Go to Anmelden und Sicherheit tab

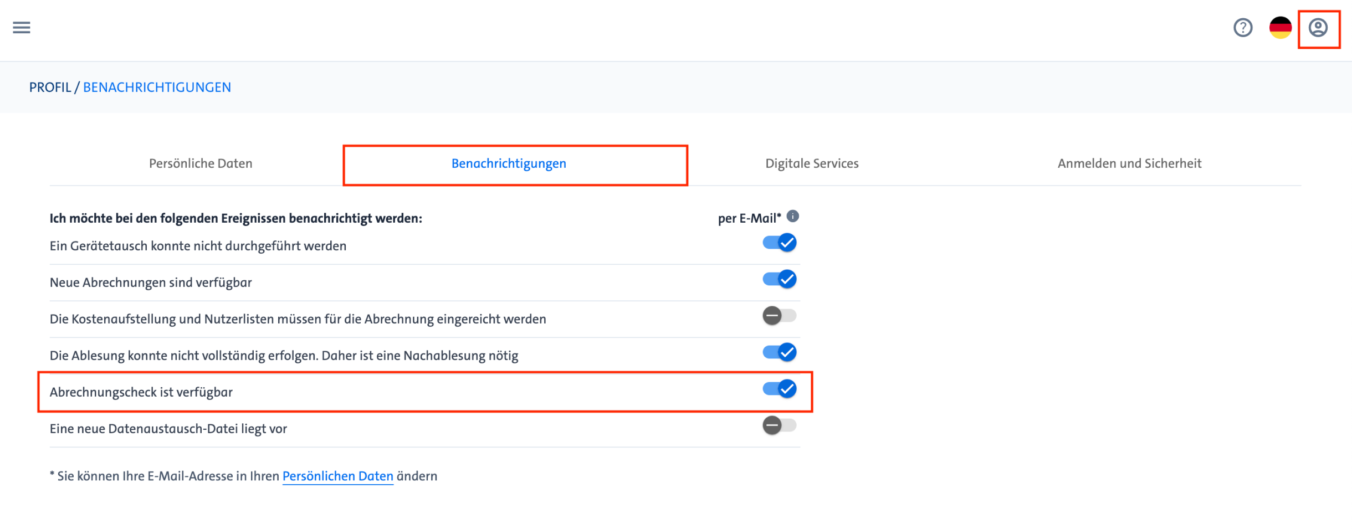pyautogui.click(x=1129, y=163)
